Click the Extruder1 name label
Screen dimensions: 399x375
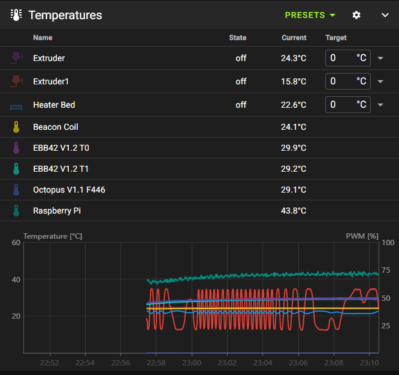[51, 81]
